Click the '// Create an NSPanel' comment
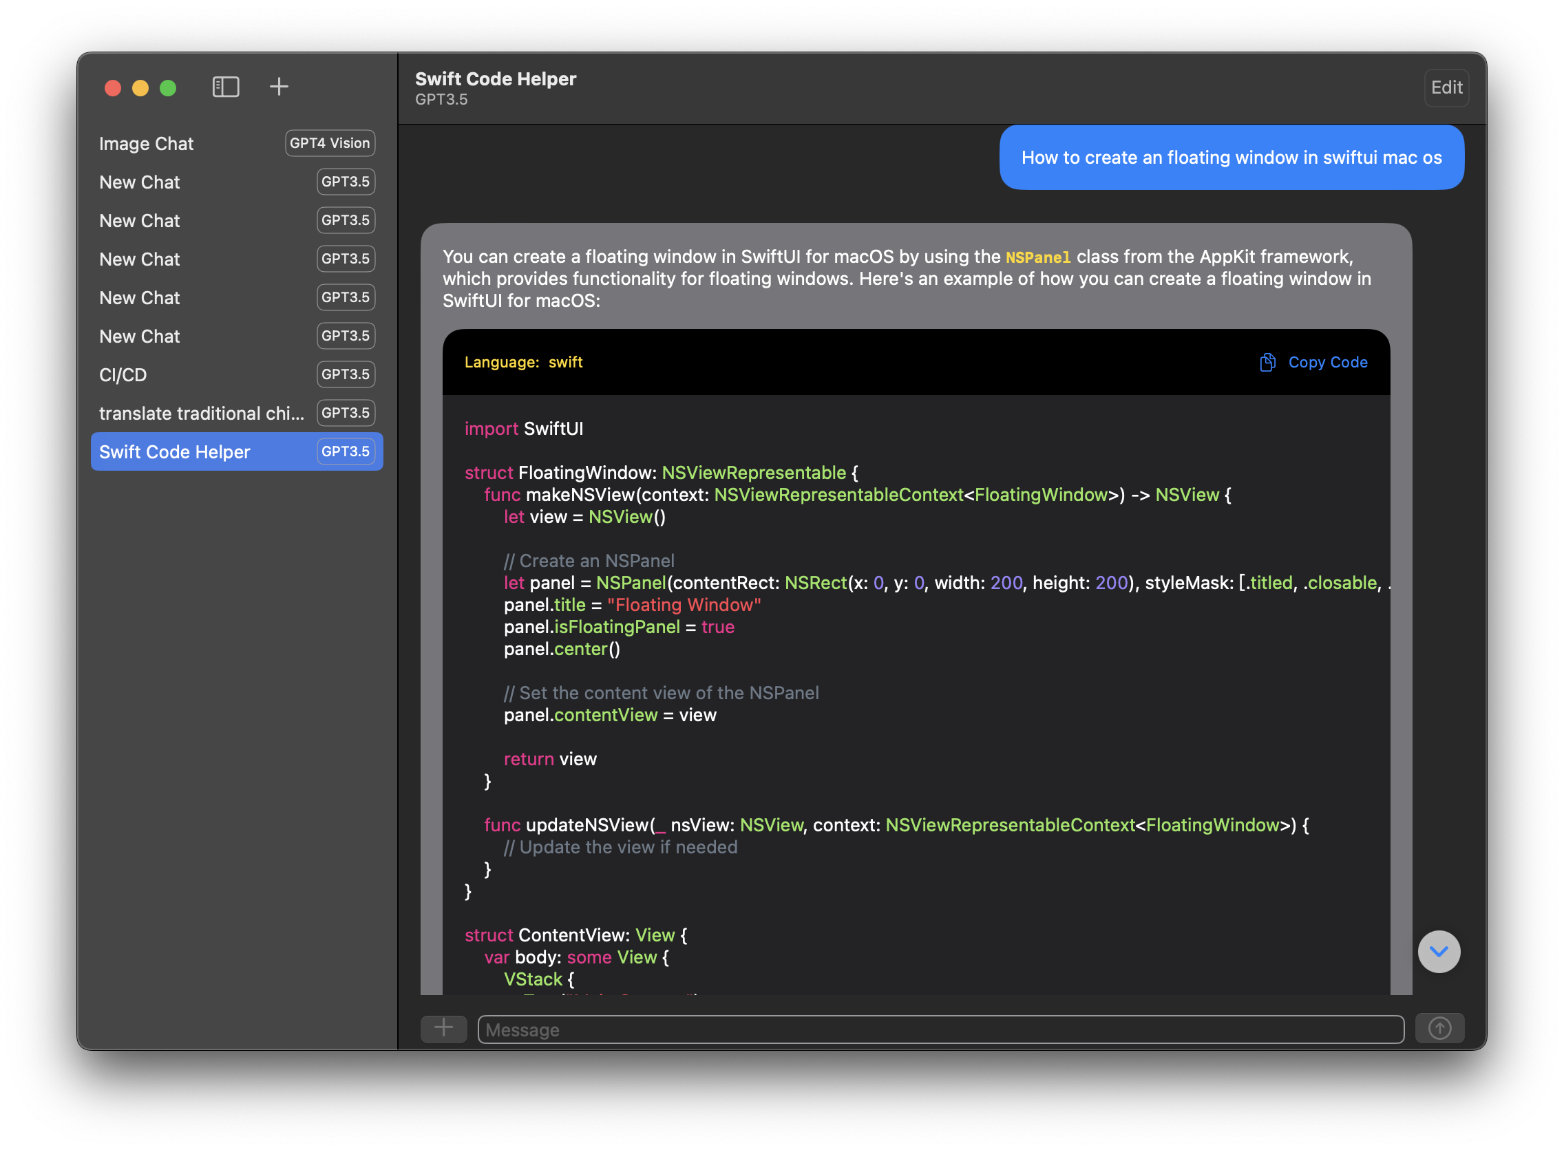Image resolution: width=1564 pixels, height=1152 pixels. click(x=589, y=561)
